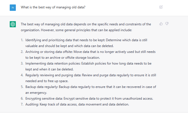Click list item five about backup data
The height and width of the screenshot is (113, 188).
point(91,90)
